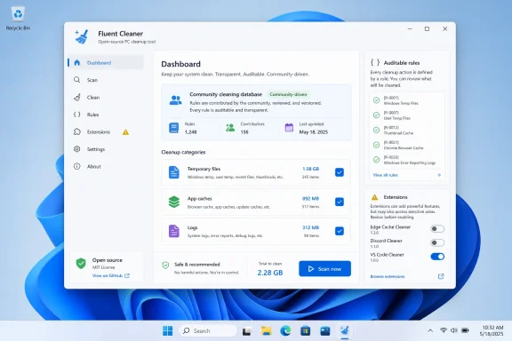Viewport: 512px width, 341px height.
Task: Select the Chrome Browser Cache rule
Action: pos(407,145)
